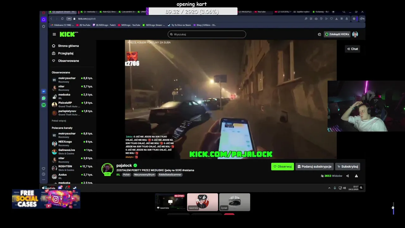Open recommended mokrysuchar 8,6 tys.
Image resolution: width=405 pixels, height=228 pixels.
[x=72, y=135]
